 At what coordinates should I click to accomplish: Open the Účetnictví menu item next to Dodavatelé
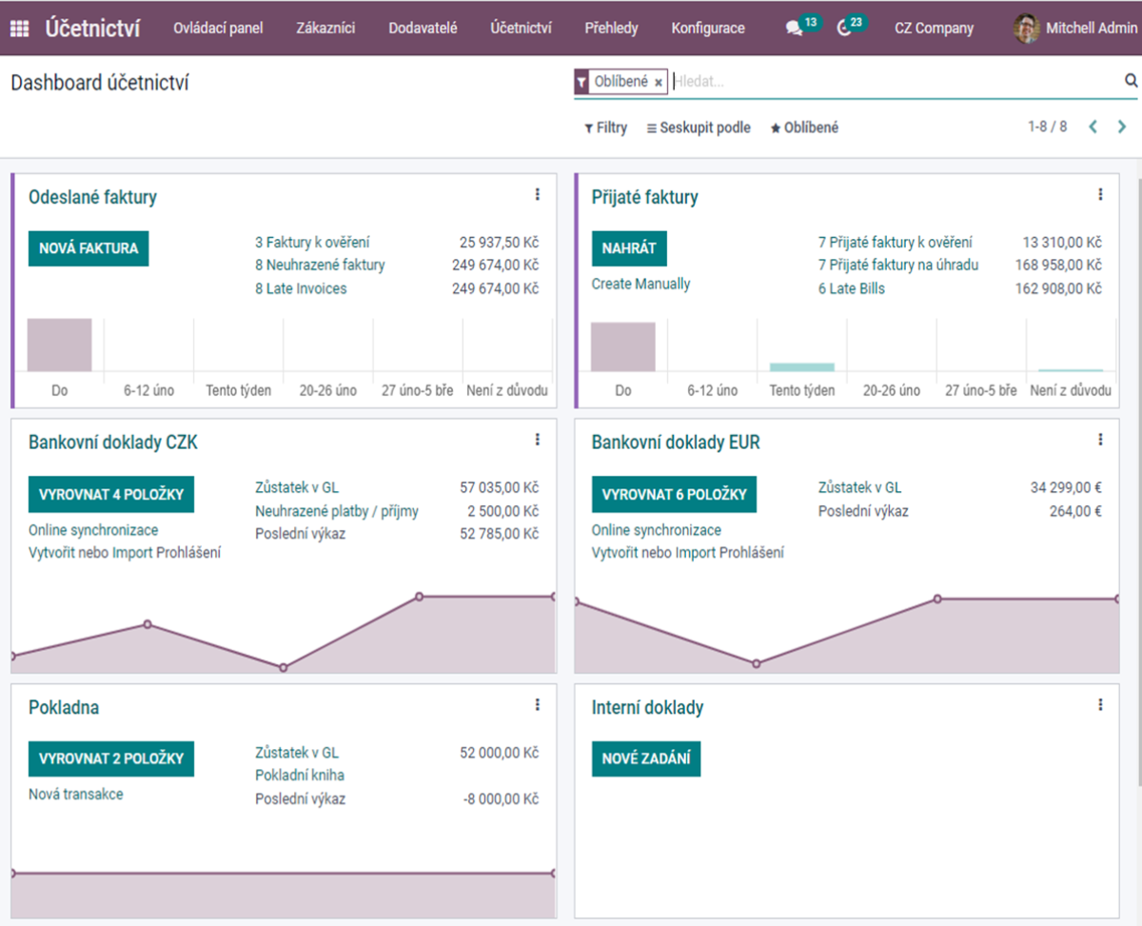tap(521, 29)
